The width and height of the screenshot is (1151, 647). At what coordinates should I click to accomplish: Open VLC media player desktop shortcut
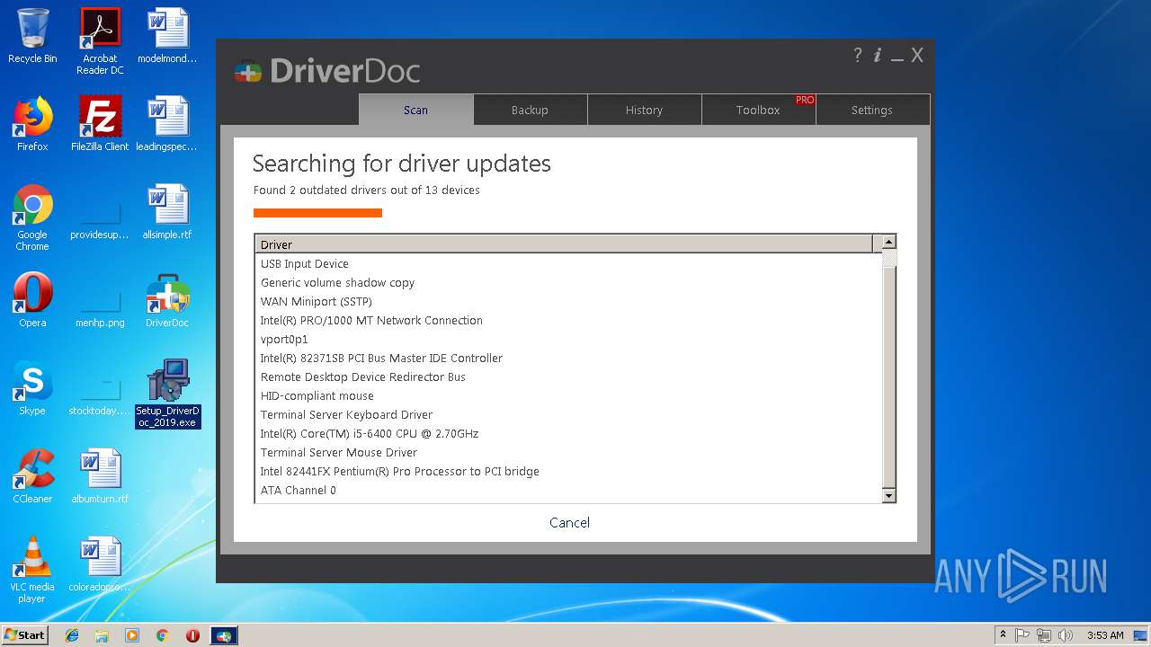pyautogui.click(x=32, y=570)
